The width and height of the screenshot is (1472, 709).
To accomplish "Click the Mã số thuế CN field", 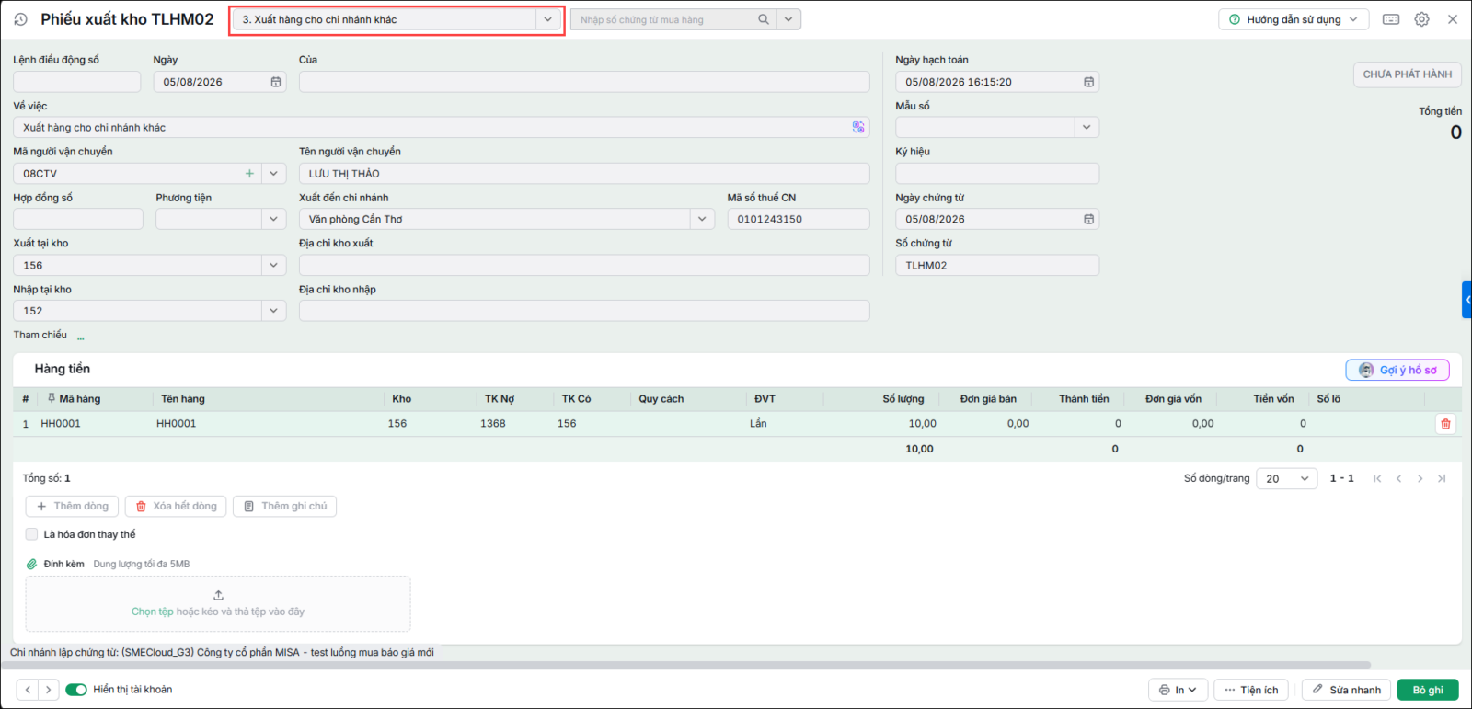I will [799, 219].
